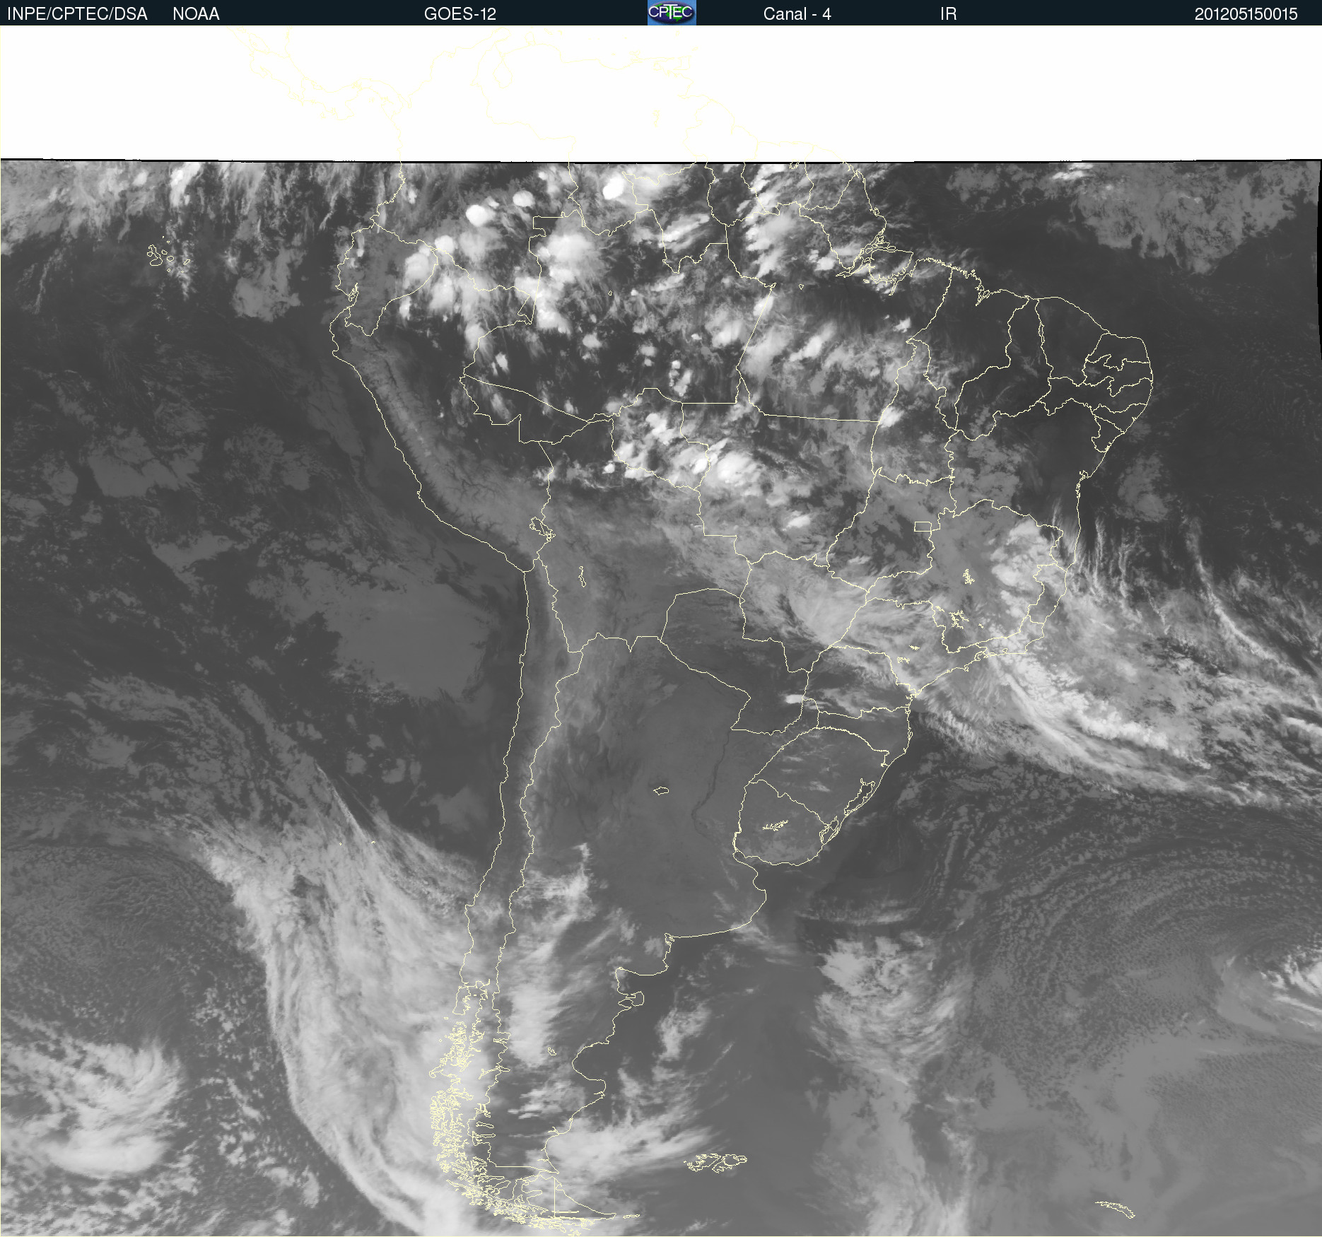Click the CPTEC logo in the header
1322x1237 pixels.
(672, 13)
